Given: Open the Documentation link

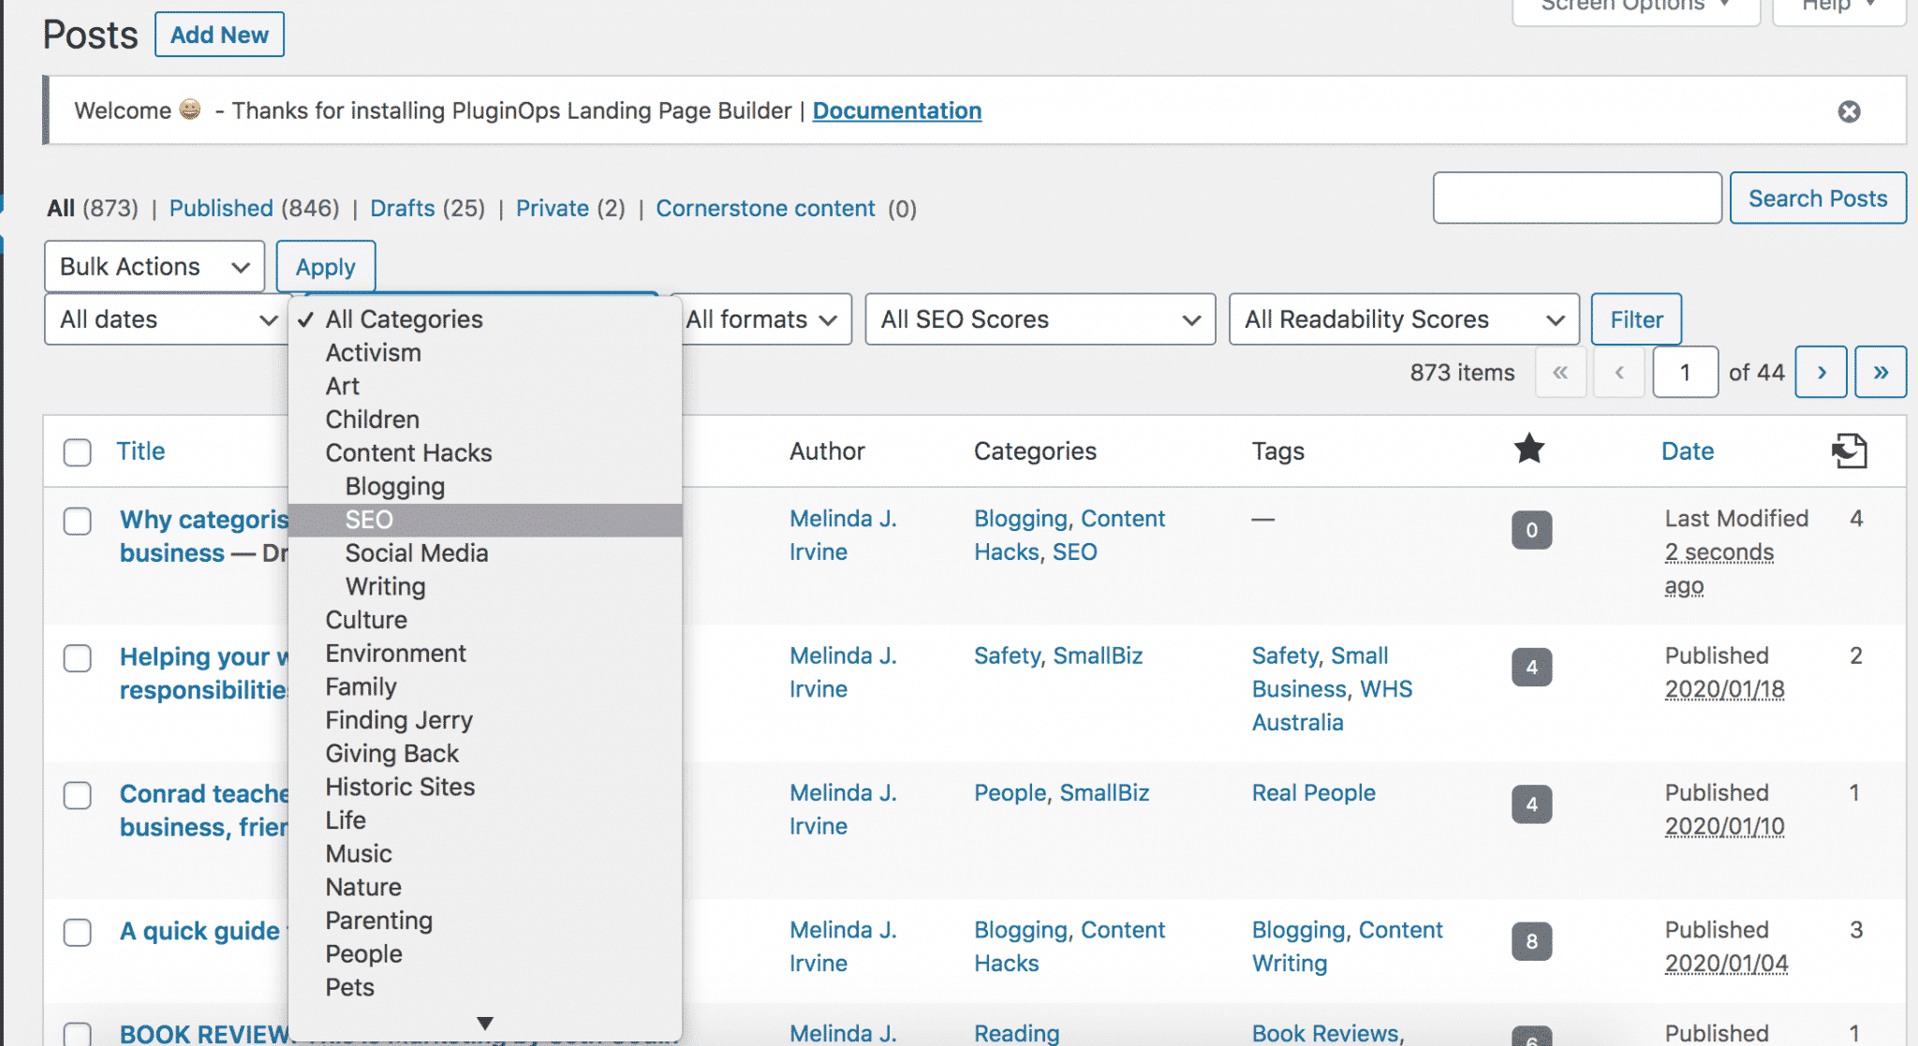Looking at the screenshot, I should tap(896, 110).
